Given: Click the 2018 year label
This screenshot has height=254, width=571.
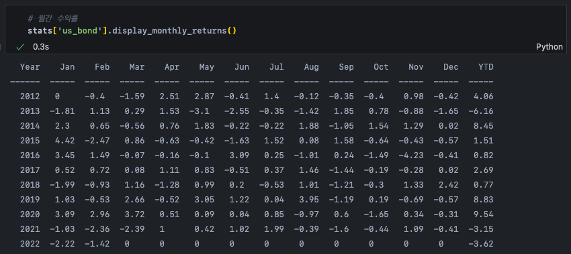Looking at the screenshot, I should 30,185.
